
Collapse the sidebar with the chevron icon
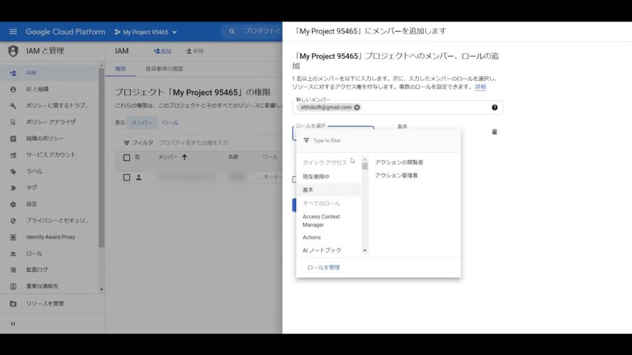click(x=13, y=324)
